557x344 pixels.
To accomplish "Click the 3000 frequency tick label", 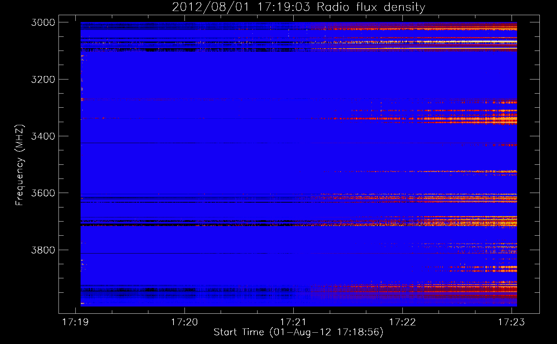I will click(43, 22).
